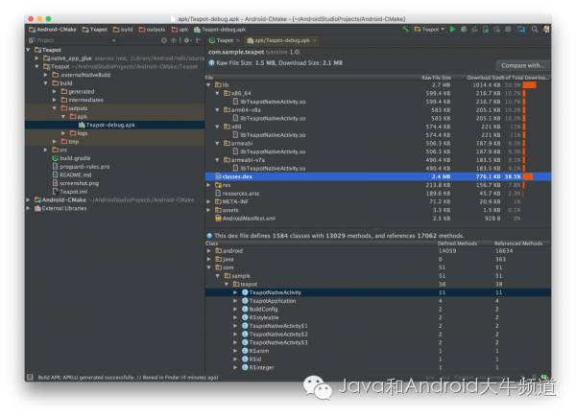Select Teapot-debug.apk in the project tree
Viewport: 576px width, 417px height.
[114, 125]
